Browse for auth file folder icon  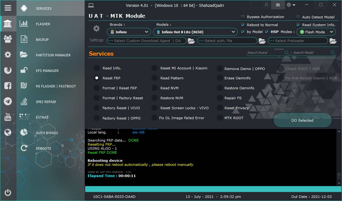coord(262,41)
